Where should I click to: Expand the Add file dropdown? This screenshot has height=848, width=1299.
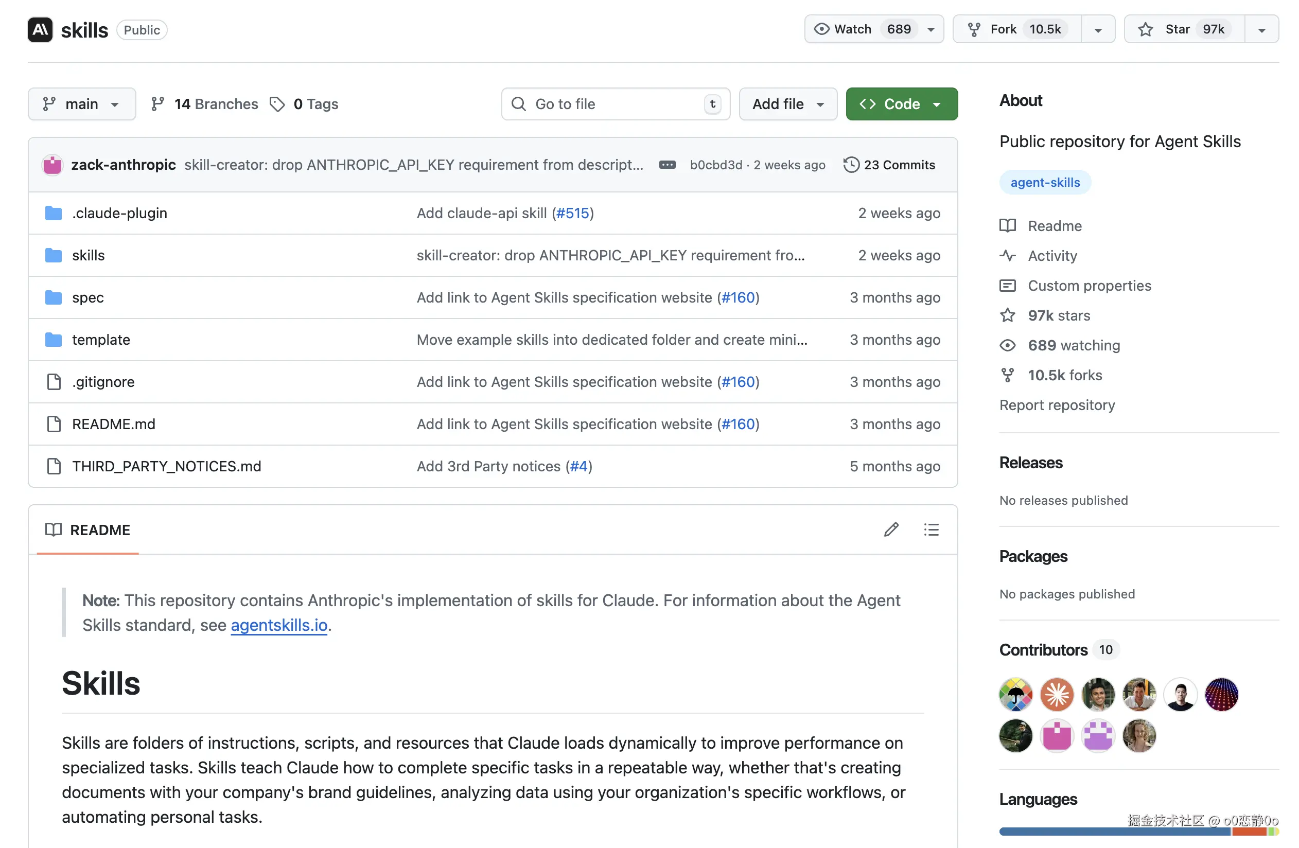[x=787, y=103]
